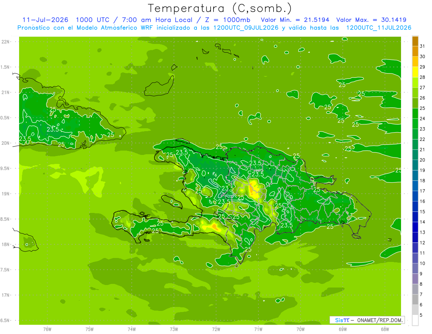Click the color scale segment between 12 and 13

[x=415, y=237]
